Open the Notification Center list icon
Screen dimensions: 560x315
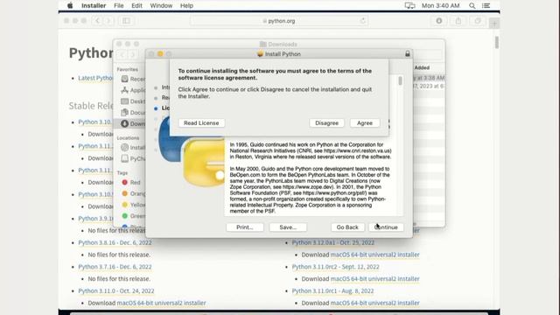coord(486,5)
